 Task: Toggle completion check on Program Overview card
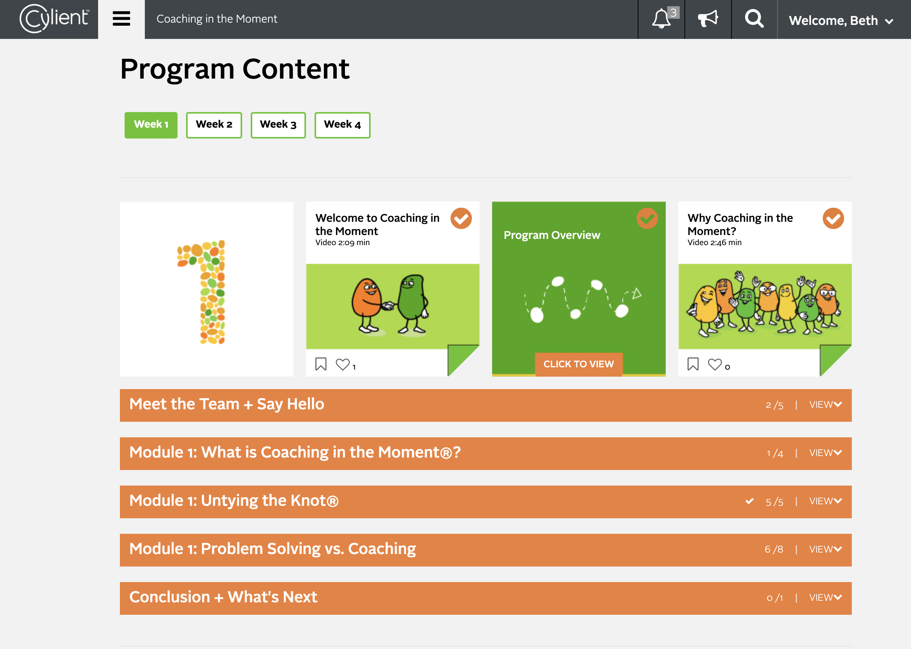pos(647,219)
